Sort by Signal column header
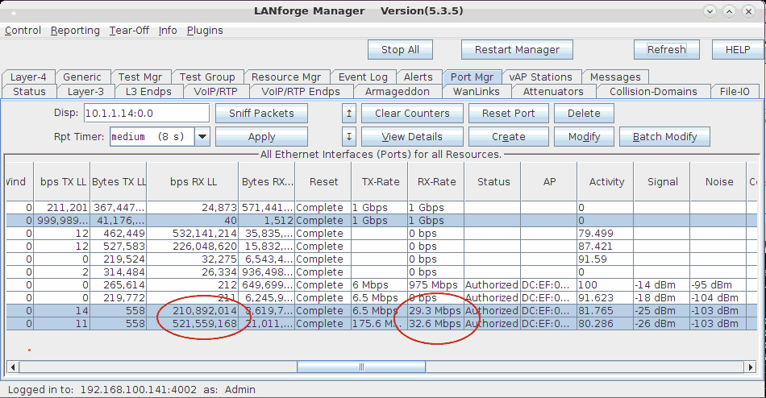The image size is (766, 398). (662, 181)
